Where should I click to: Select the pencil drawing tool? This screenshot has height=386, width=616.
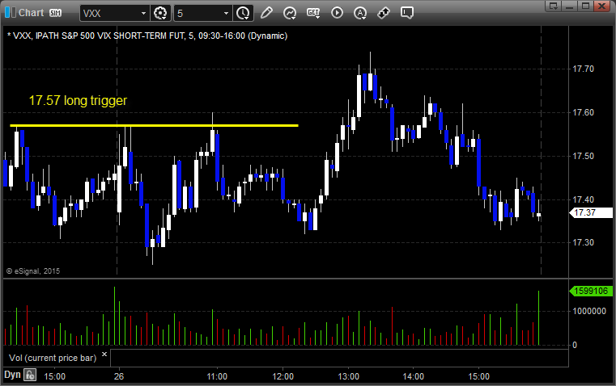[266, 13]
